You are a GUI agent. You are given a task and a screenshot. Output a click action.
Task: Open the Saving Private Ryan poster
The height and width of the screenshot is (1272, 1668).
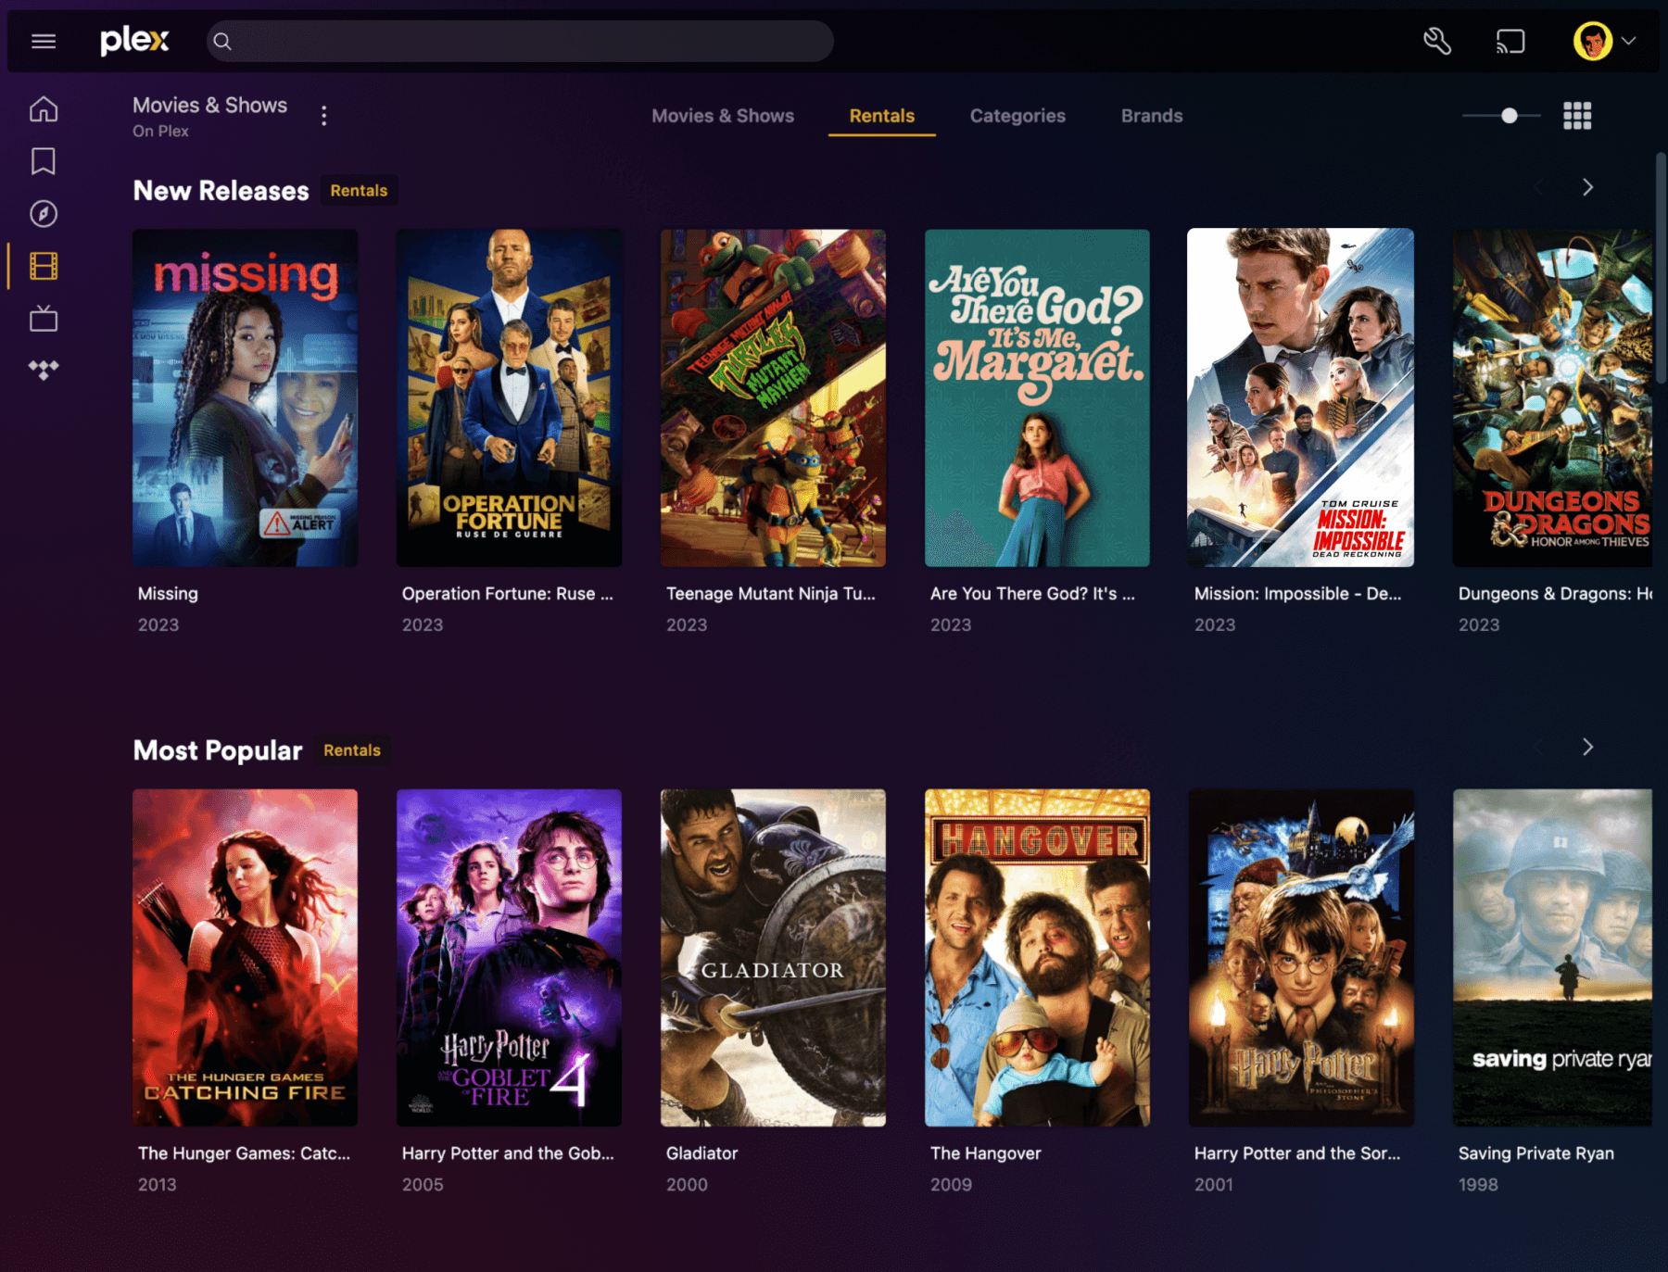tap(1552, 958)
